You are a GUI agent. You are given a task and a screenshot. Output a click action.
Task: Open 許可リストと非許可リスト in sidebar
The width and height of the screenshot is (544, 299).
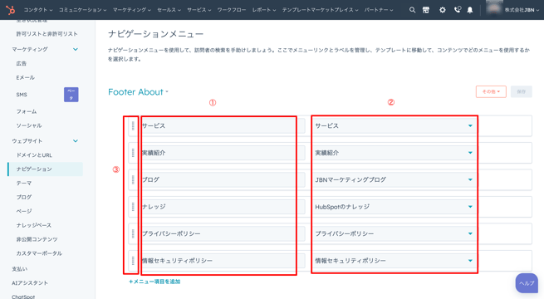point(47,34)
